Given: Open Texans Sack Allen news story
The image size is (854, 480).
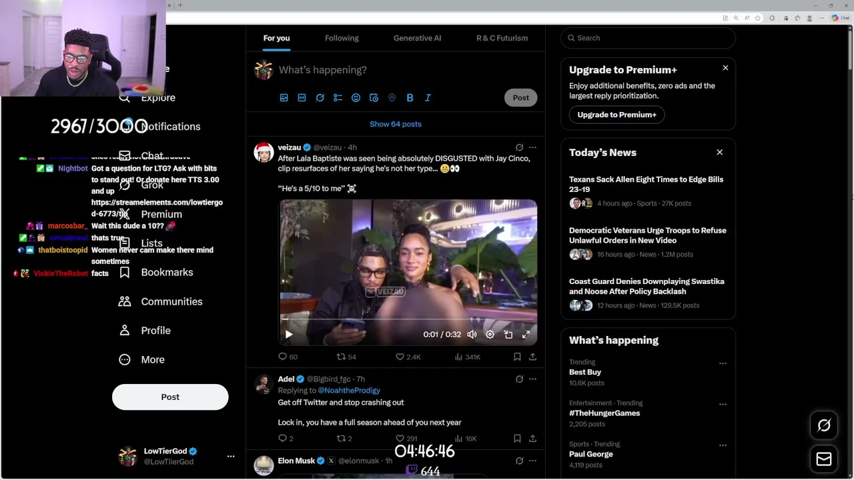Looking at the screenshot, I should click(648, 191).
